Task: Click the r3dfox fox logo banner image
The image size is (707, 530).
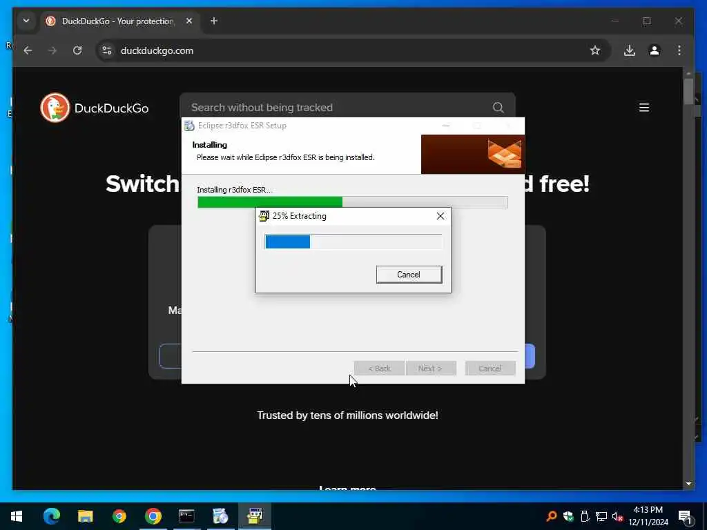Action: (472, 154)
